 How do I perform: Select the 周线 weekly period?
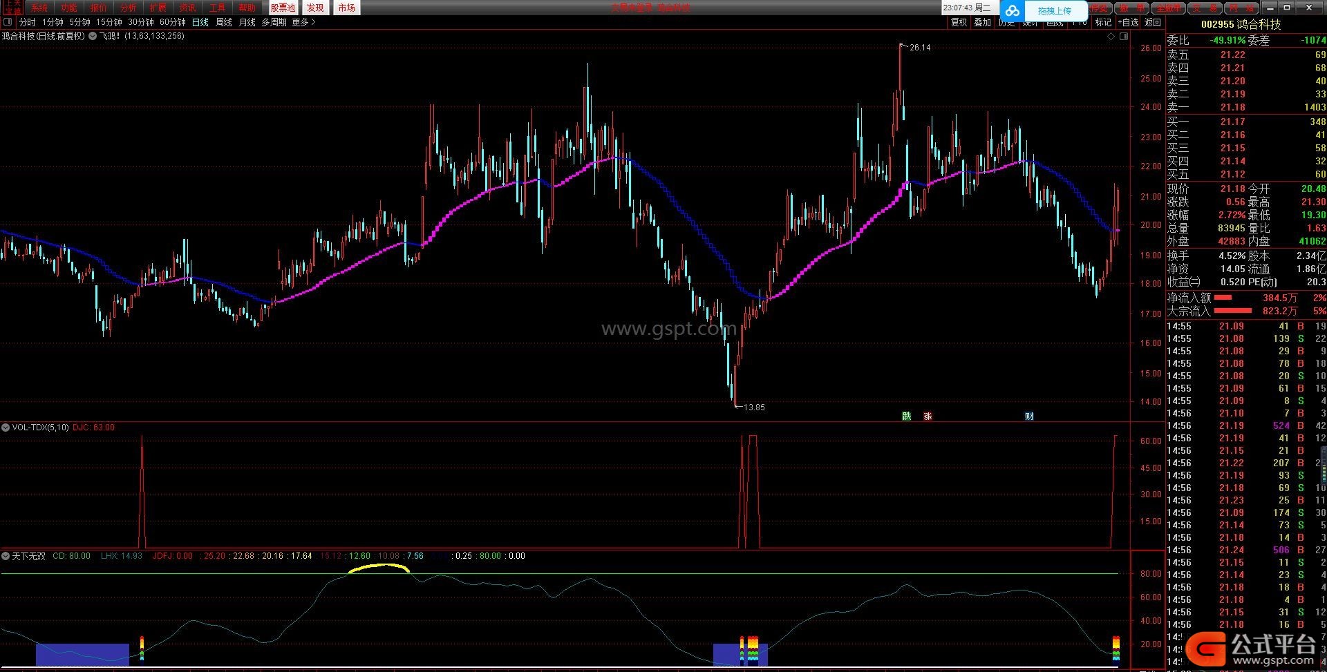click(224, 22)
